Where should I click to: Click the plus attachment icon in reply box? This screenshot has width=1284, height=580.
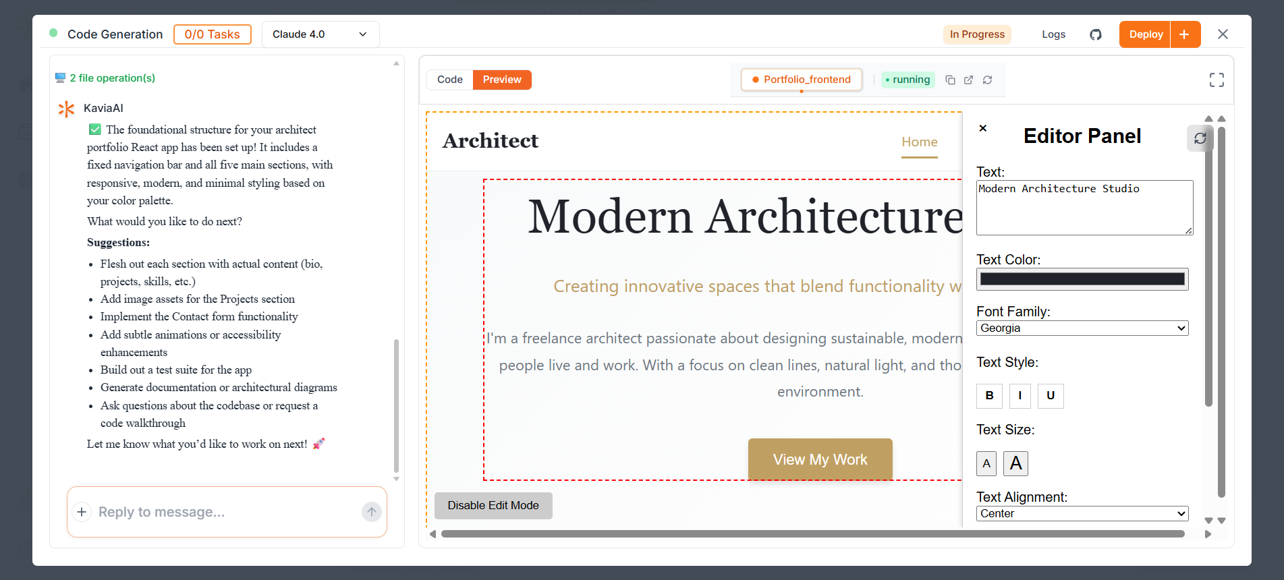tap(82, 512)
